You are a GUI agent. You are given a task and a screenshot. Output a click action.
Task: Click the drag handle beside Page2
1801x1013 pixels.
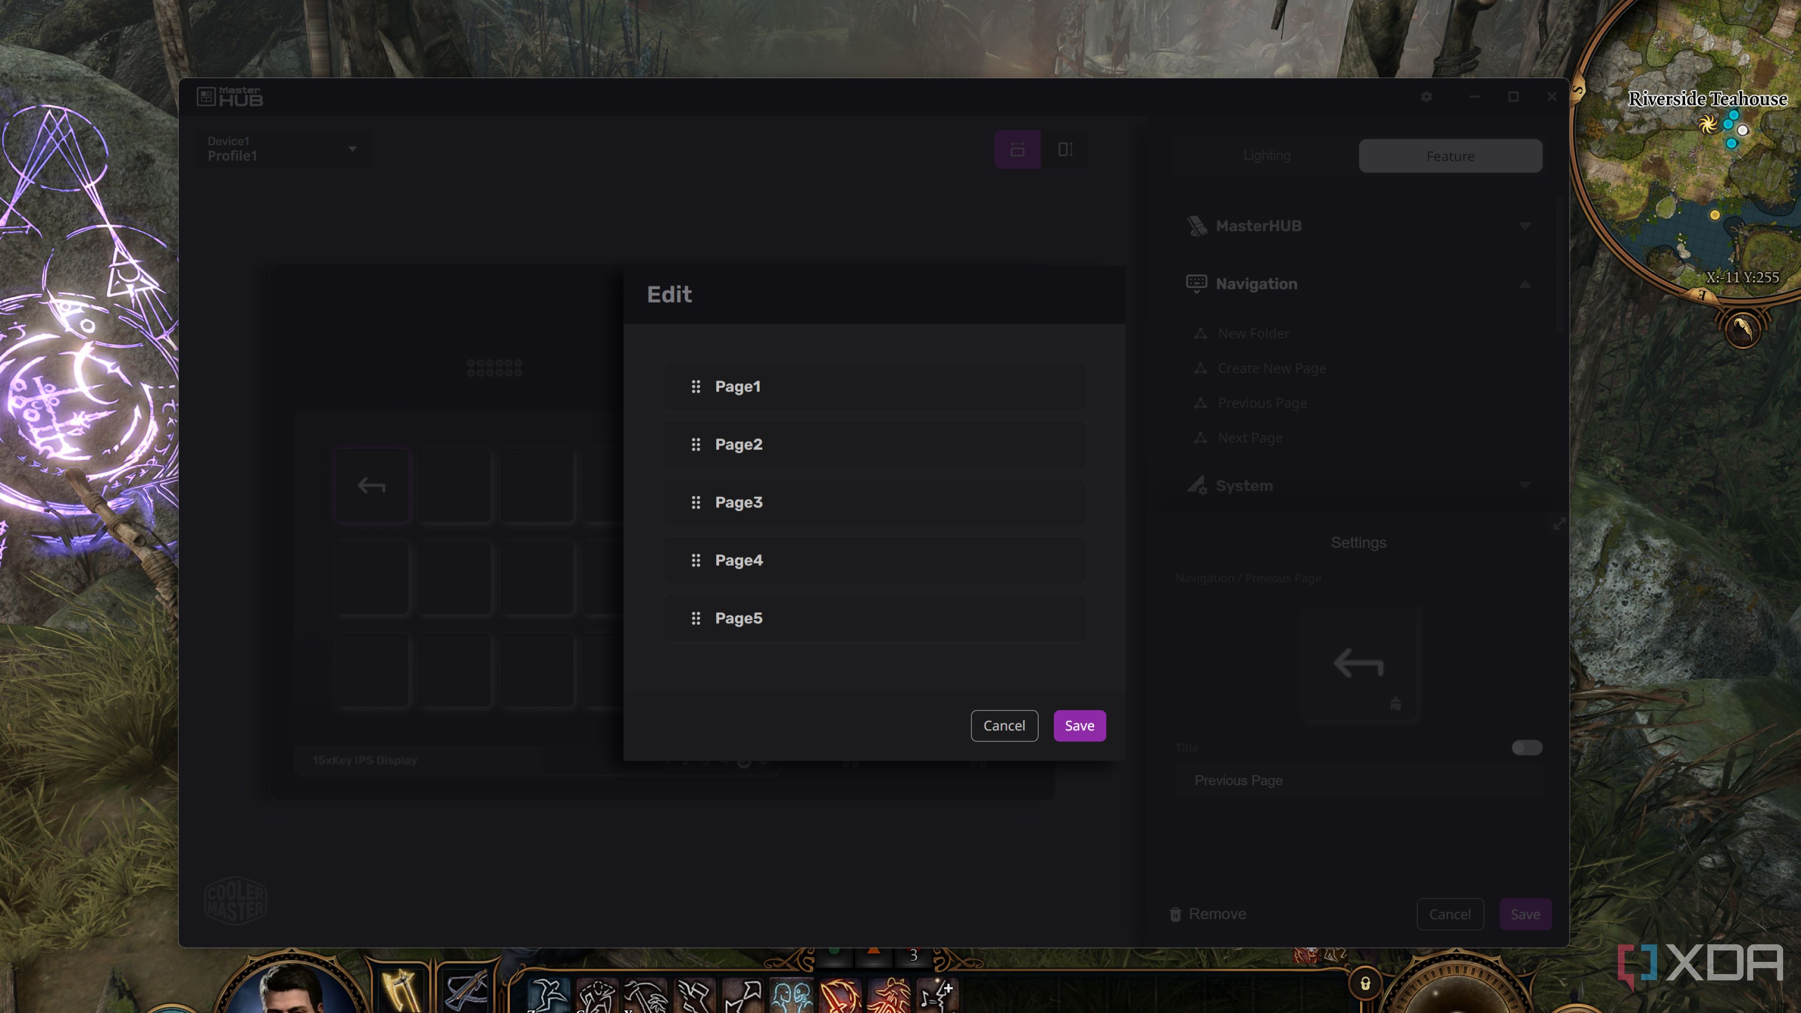point(696,445)
